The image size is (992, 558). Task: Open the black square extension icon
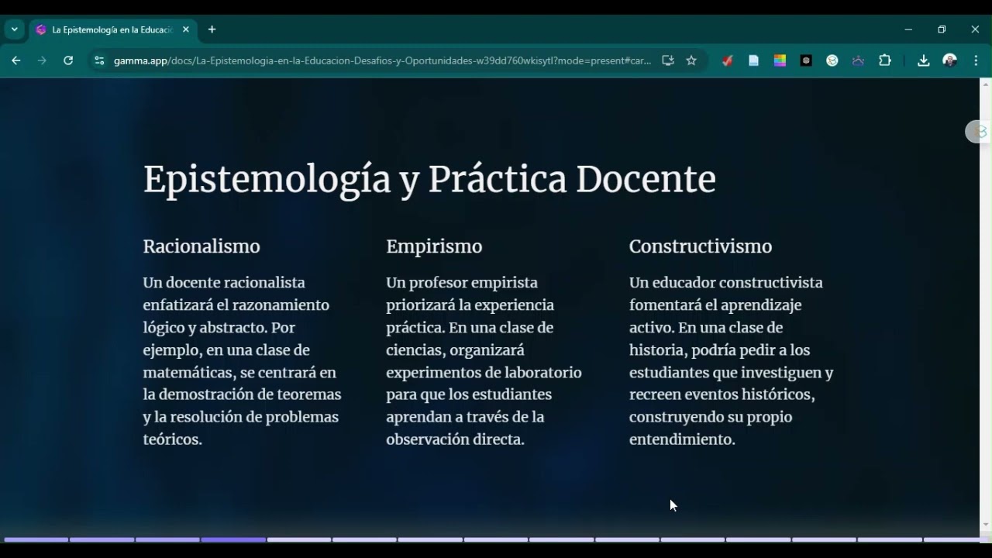click(806, 60)
